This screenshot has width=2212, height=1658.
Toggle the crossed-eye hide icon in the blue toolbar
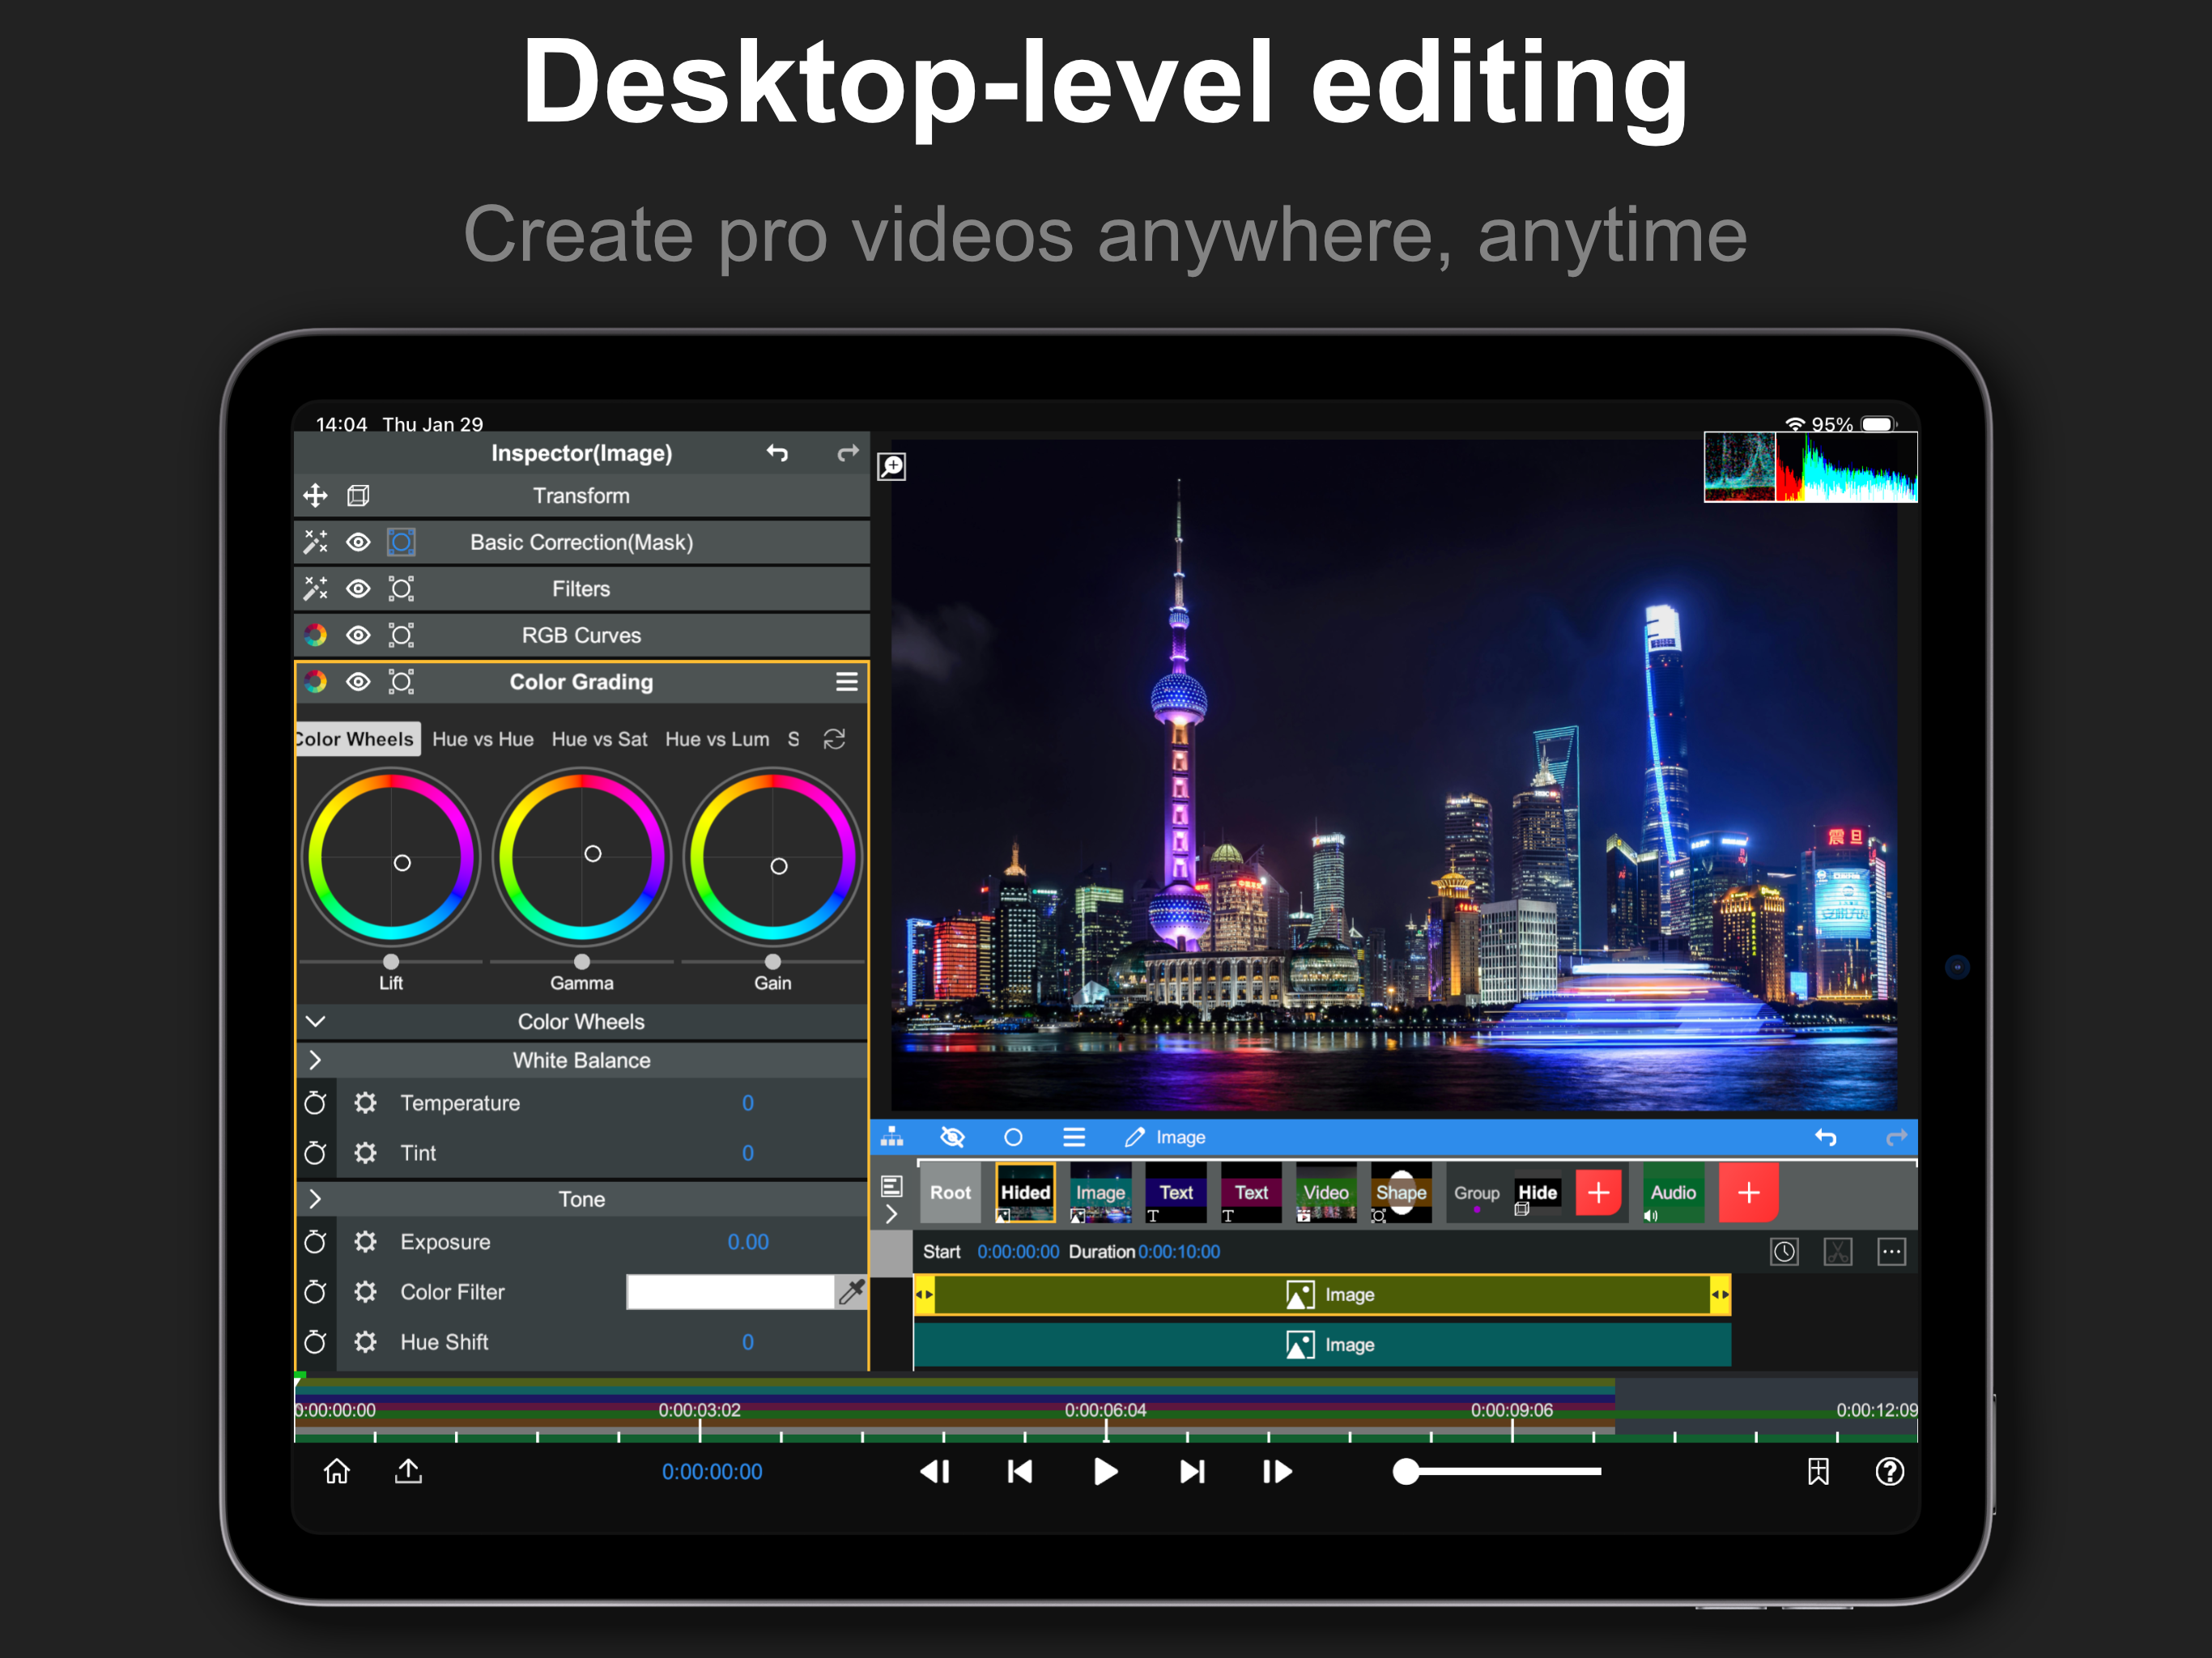pos(952,1137)
